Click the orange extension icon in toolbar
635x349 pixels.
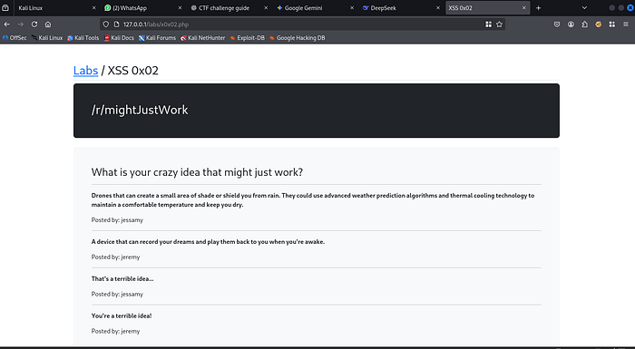point(598,24)
